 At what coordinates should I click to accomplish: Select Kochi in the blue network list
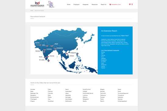coord(102,57)
